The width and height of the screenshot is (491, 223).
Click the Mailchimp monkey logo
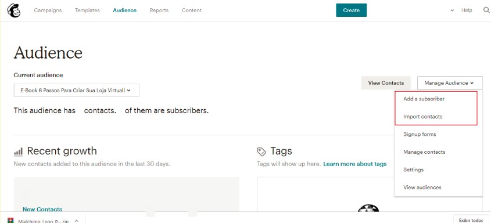[13, 10]
